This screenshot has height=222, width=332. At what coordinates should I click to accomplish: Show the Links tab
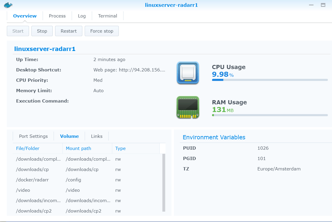[97, 136]
